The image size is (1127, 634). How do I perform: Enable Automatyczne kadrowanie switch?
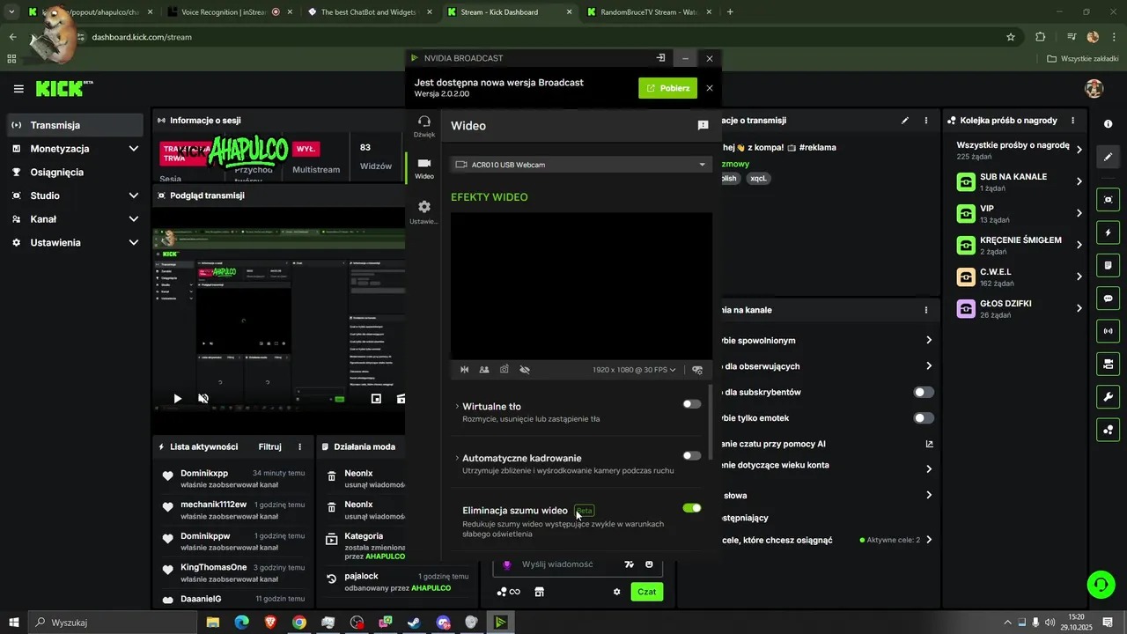(x=692, y=456)
